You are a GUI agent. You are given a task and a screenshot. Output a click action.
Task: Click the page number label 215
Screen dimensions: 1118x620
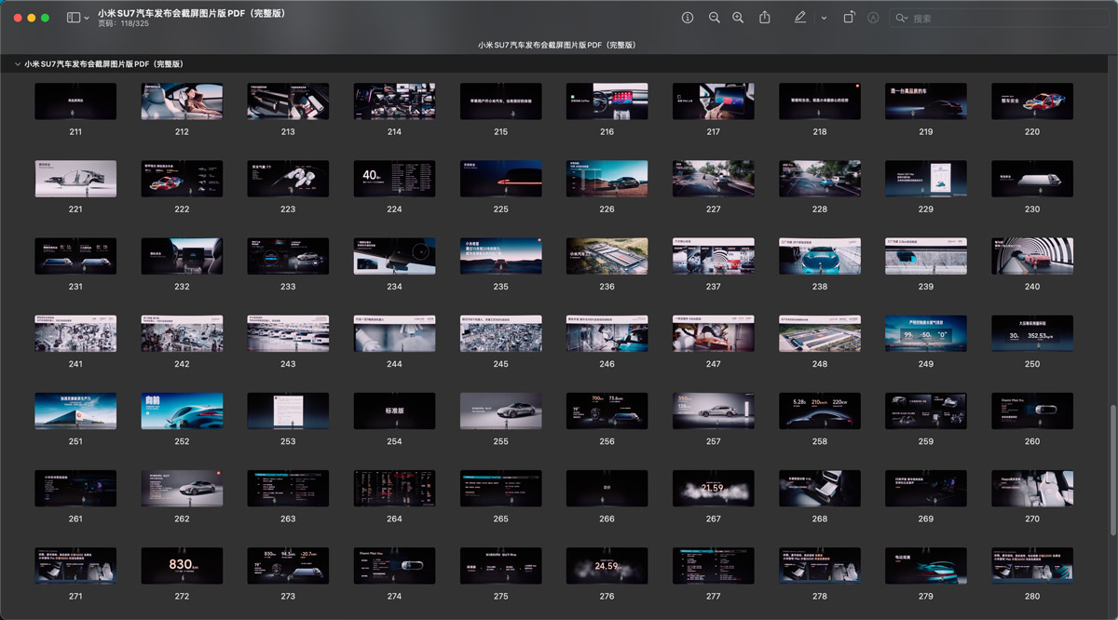point(501,132)
